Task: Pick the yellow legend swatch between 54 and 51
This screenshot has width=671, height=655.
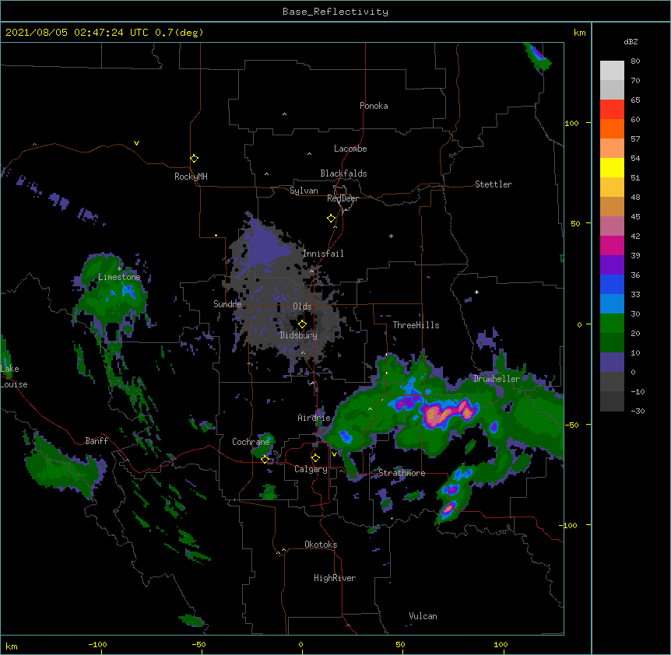Action: click(612, 167)
